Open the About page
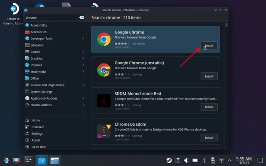Screen dimensions: 266x166 click(54, 140)
